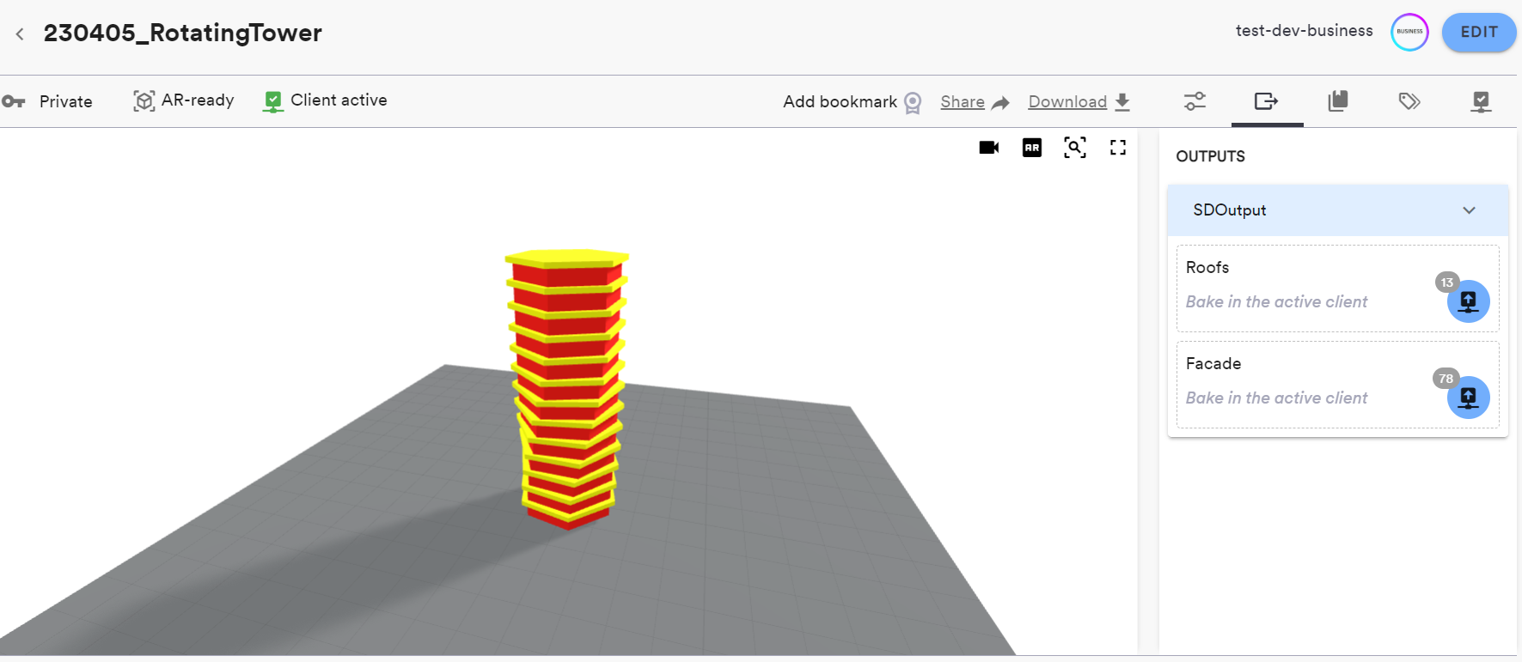
Task: Click the Add bookmark ribbon icon
Action: coord(913,103)
